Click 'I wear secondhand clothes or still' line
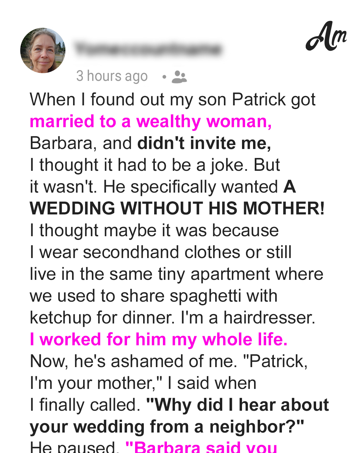Image resolution: width=362 pixels, height=453 pixels. (x=161, y=252)
